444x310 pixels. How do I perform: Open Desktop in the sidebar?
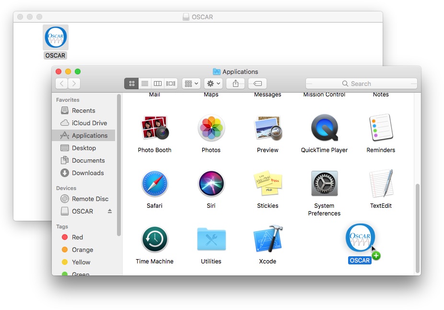(83, 148)
